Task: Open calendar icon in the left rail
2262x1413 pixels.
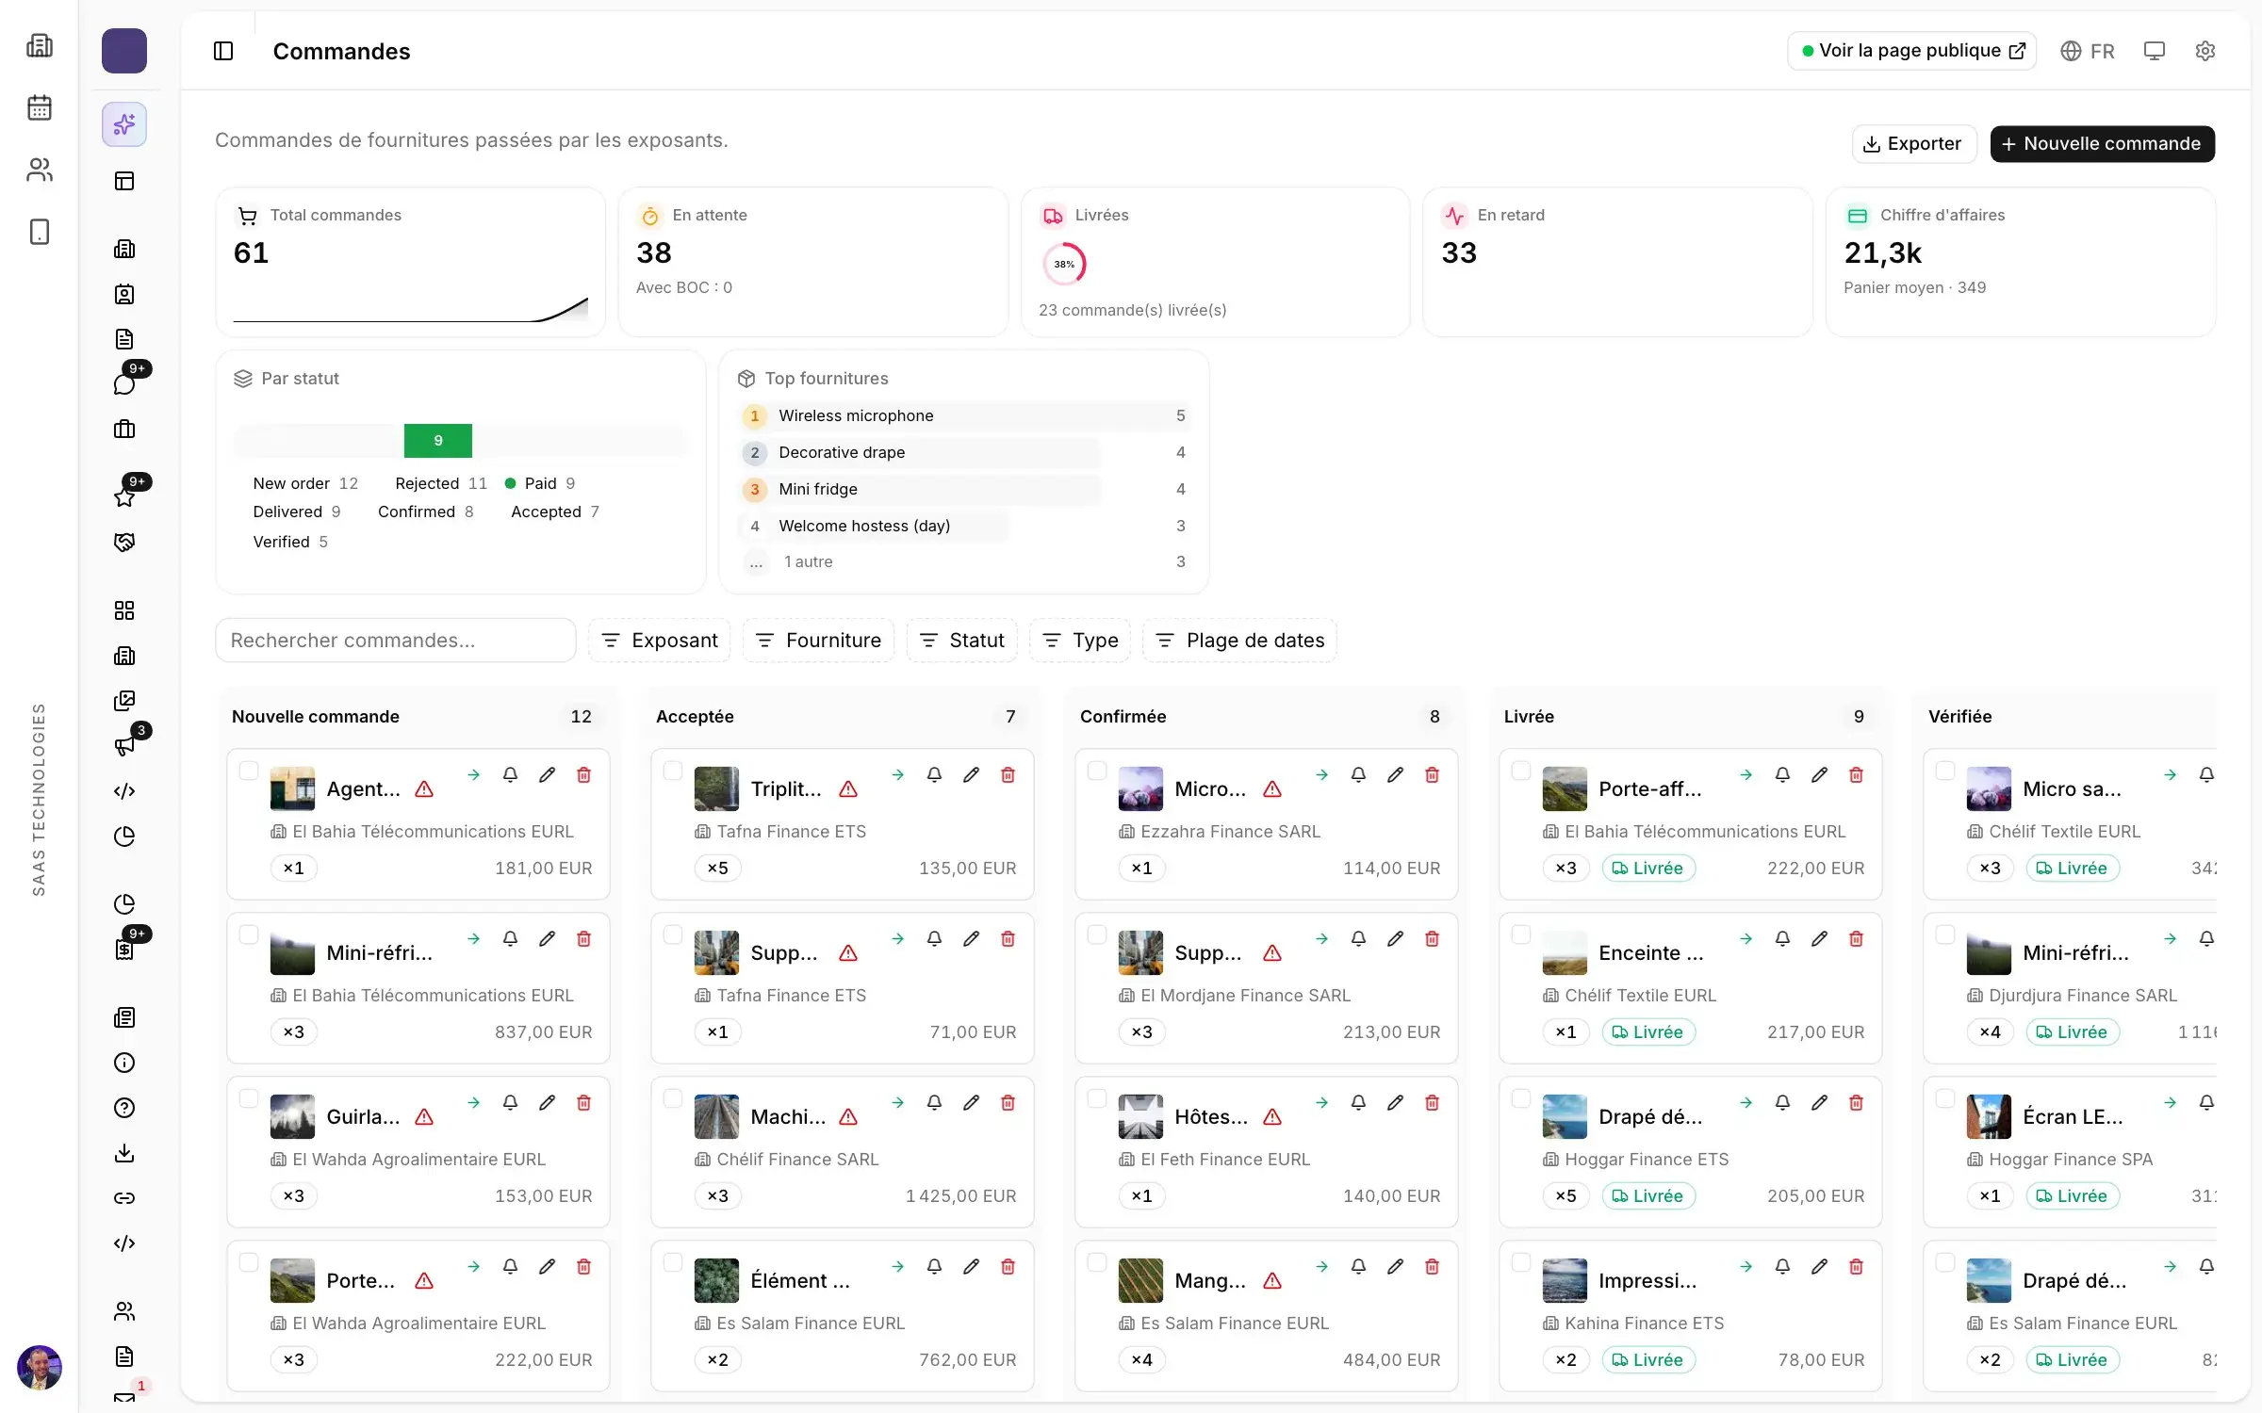Action: [40, 107]
